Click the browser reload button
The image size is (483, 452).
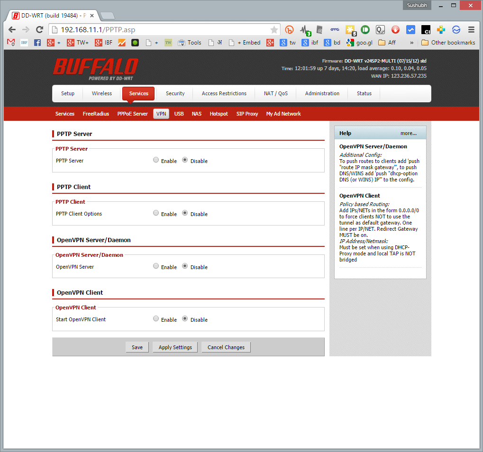40,29
